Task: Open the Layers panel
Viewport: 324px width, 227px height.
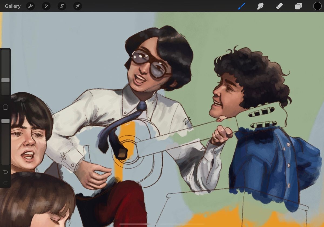Action: 298,6
